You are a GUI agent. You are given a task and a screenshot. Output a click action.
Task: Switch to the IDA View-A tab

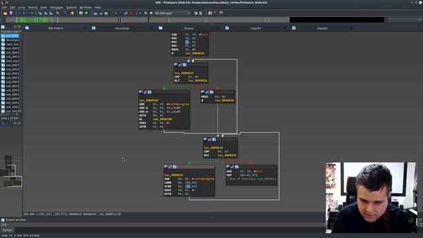[56, 28]
